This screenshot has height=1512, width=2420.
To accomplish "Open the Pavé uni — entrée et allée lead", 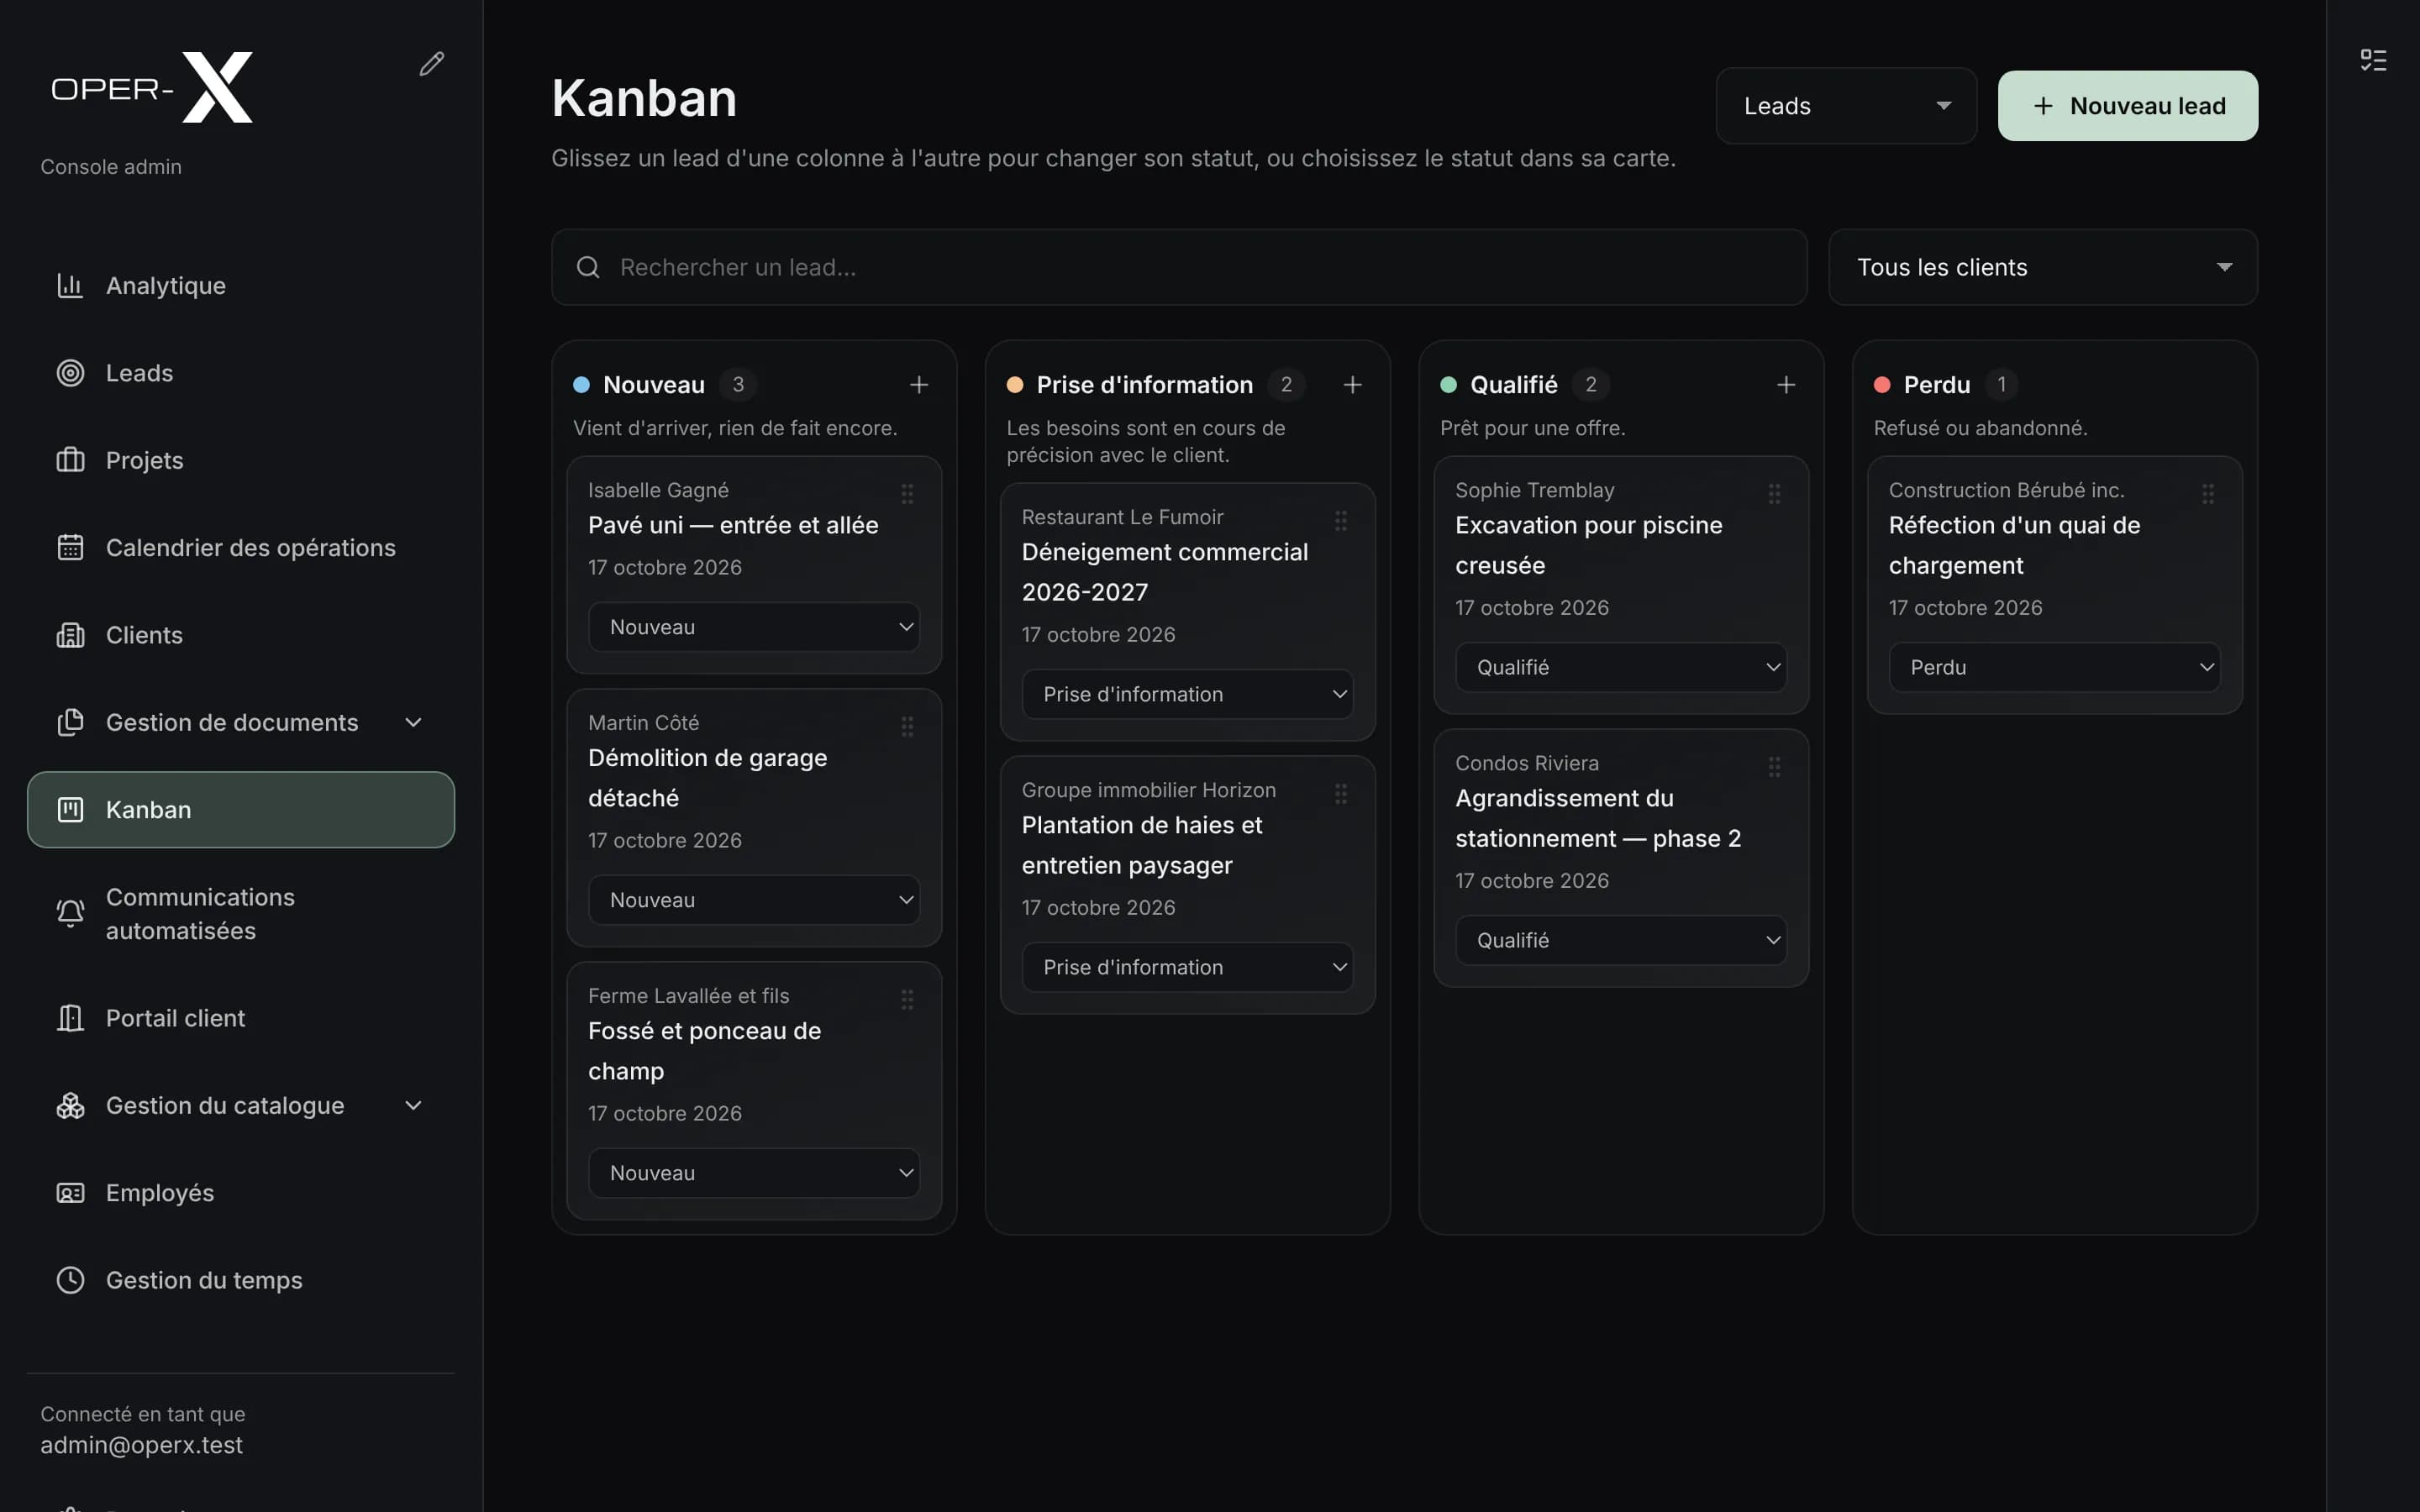I will pos(733,525).
